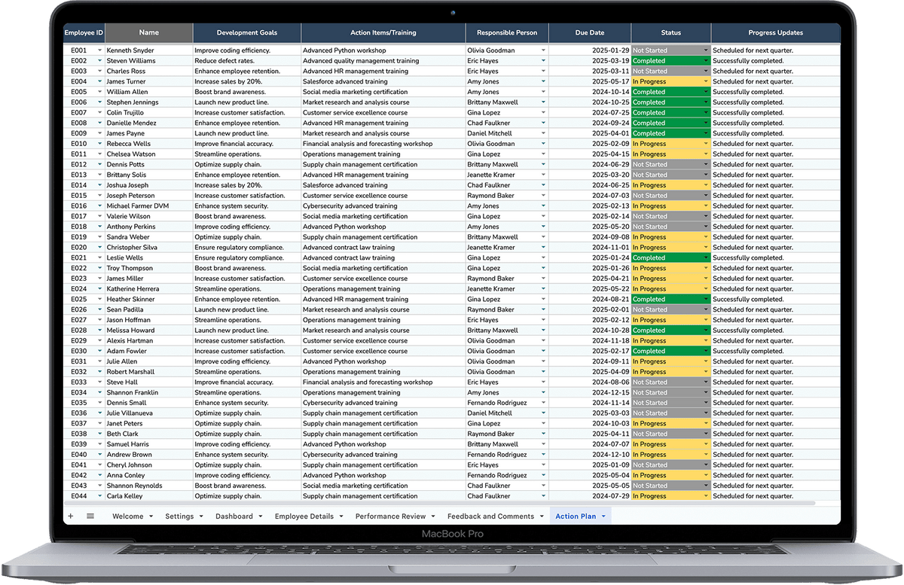Open the Status dropdown for Adam Fowler row
The height and width of the screenshot is (585, 904).
[x=706, y=351]
